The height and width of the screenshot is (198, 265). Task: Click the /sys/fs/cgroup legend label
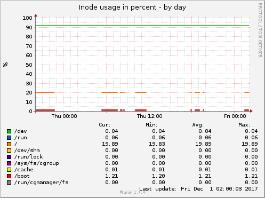click(x=37, y=163)
